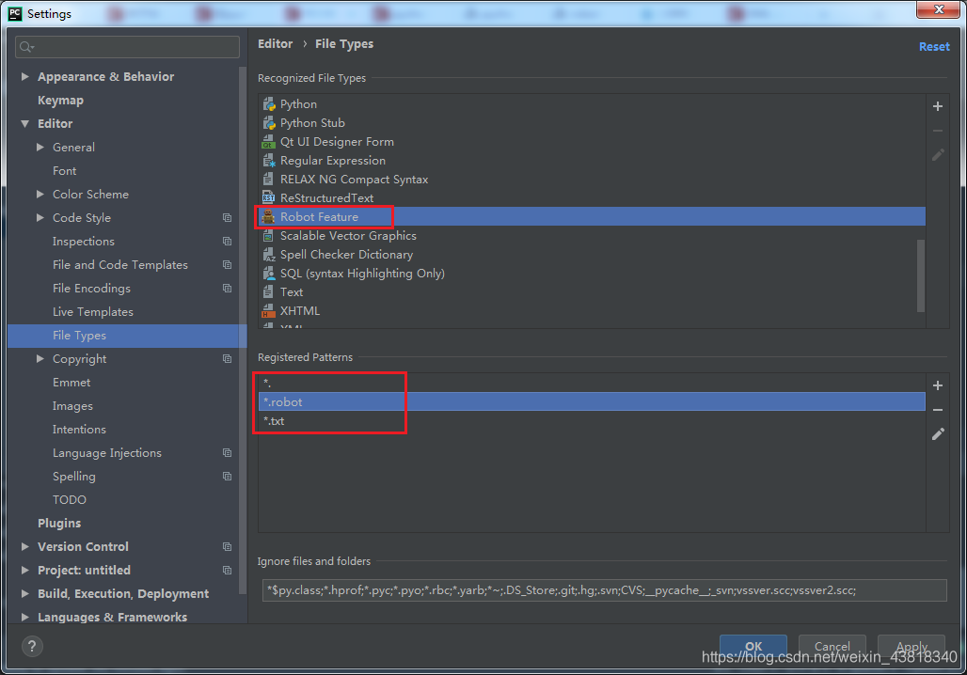Screen dimensions: 967x675
Task: Add a new registered pattern
Action: pos(938,385)
